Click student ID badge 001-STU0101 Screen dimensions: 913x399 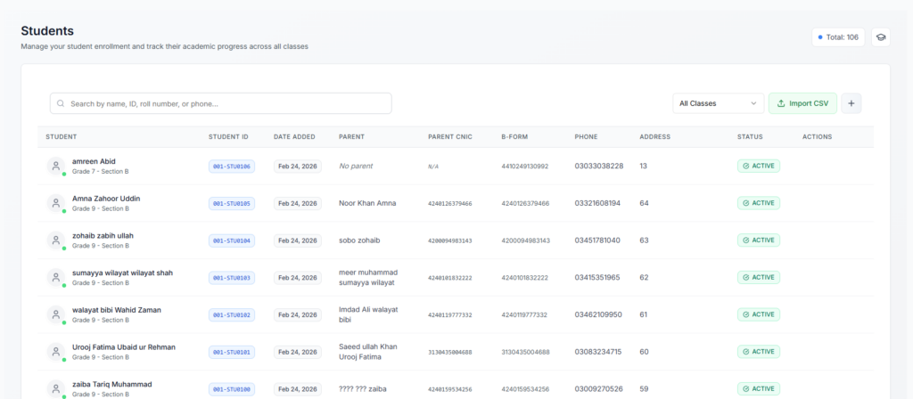pos(232,353)
